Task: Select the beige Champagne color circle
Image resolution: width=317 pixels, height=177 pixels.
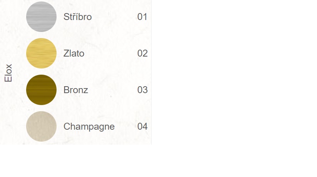Action: 41,126
